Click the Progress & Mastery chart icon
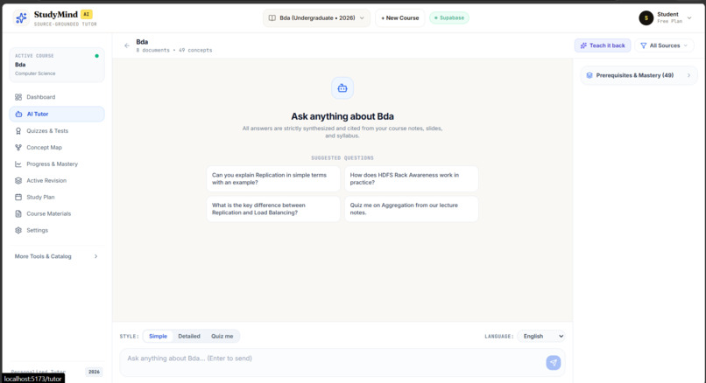 click(18, 164)
